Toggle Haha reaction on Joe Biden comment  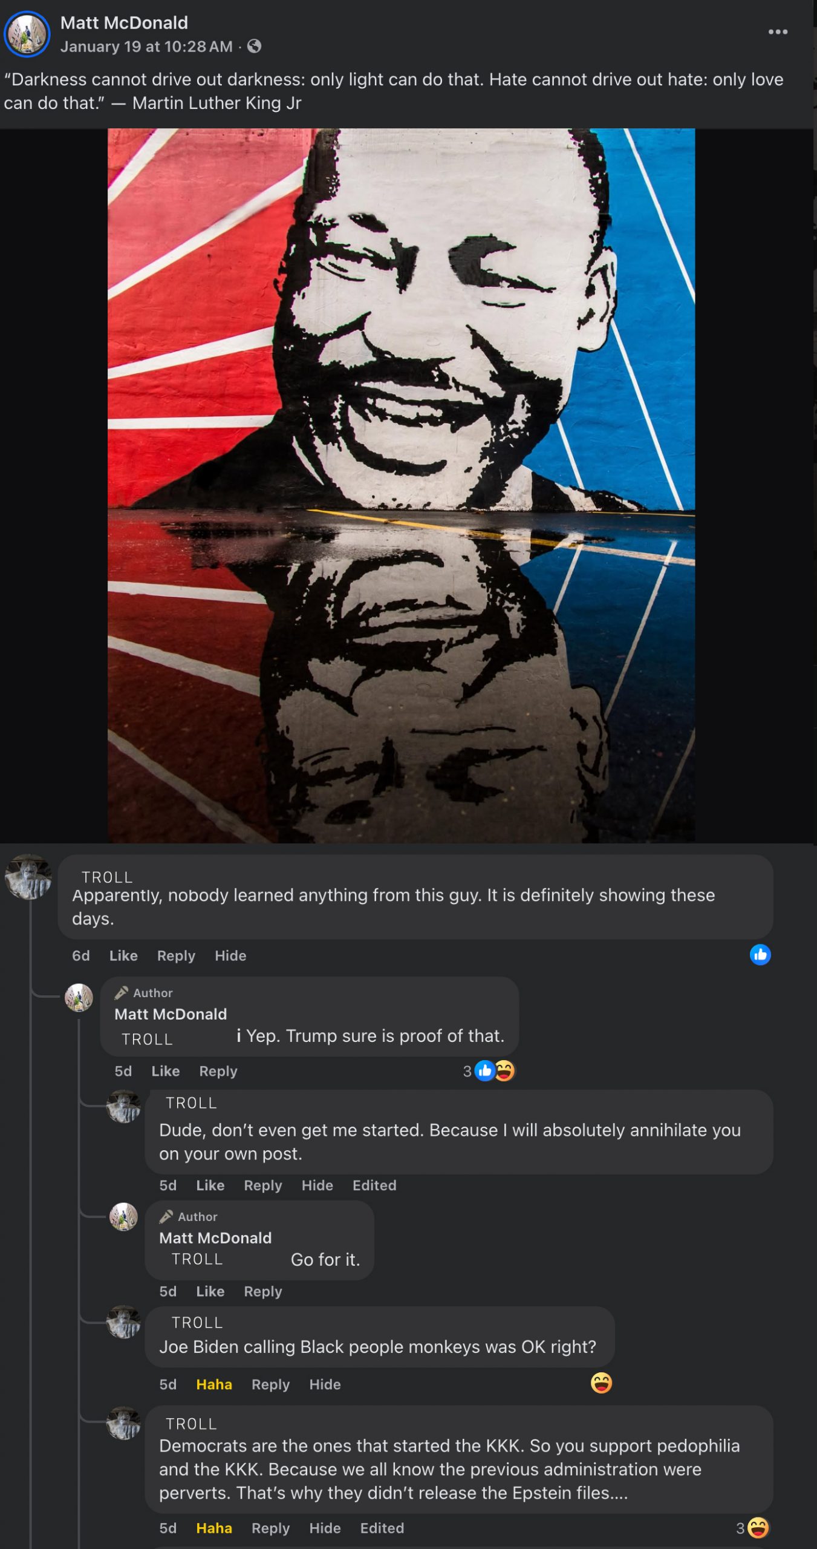214,1384
